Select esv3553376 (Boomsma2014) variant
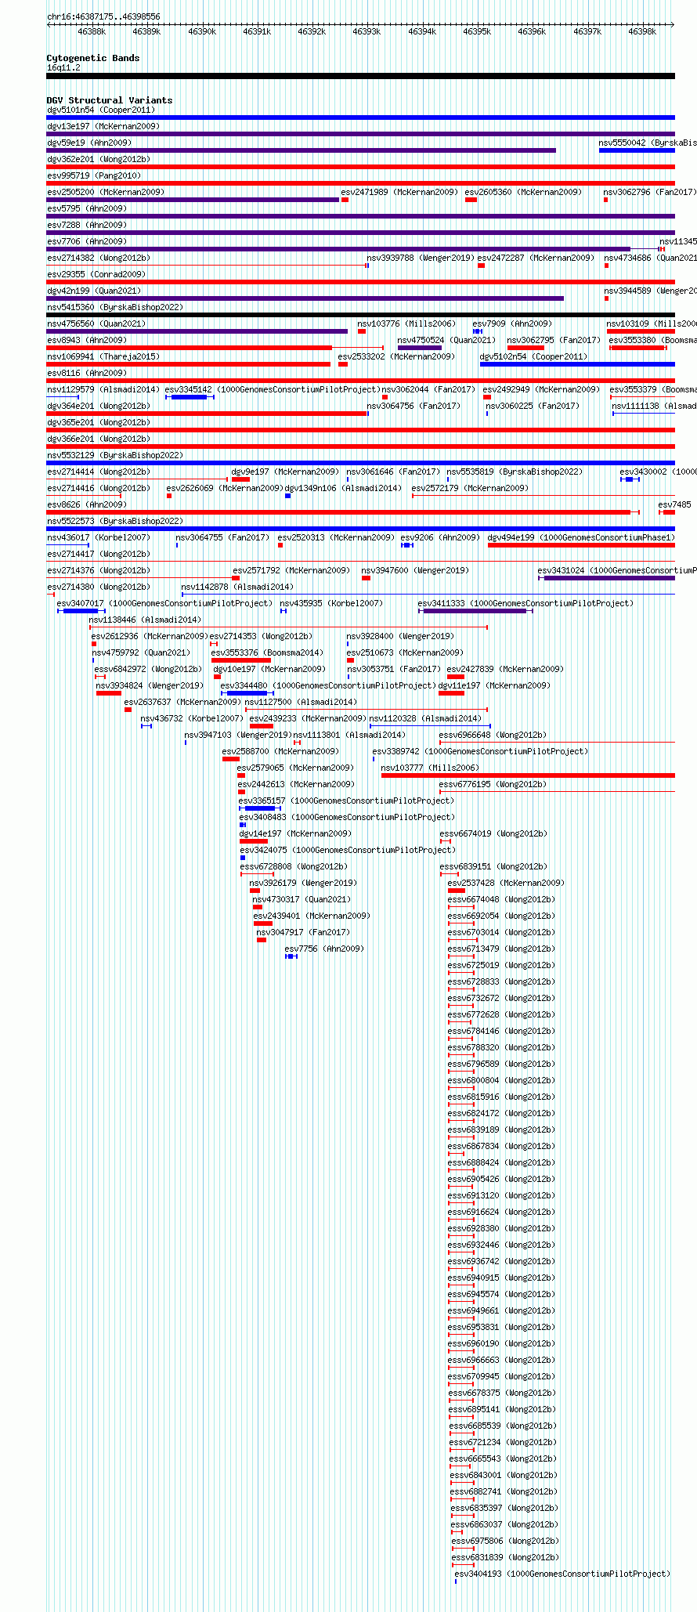The height and width of the screenshot is (1612, 697). pyautogui.click(x=267, y=653)
